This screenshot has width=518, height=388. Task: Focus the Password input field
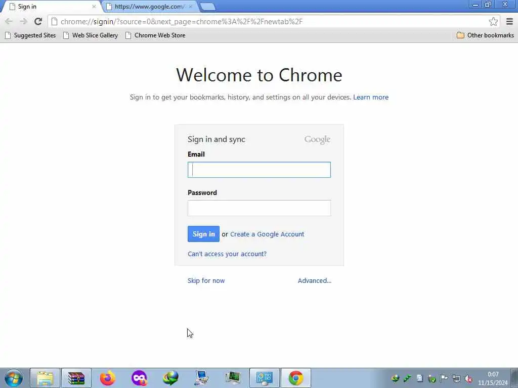tap(259, 208)
